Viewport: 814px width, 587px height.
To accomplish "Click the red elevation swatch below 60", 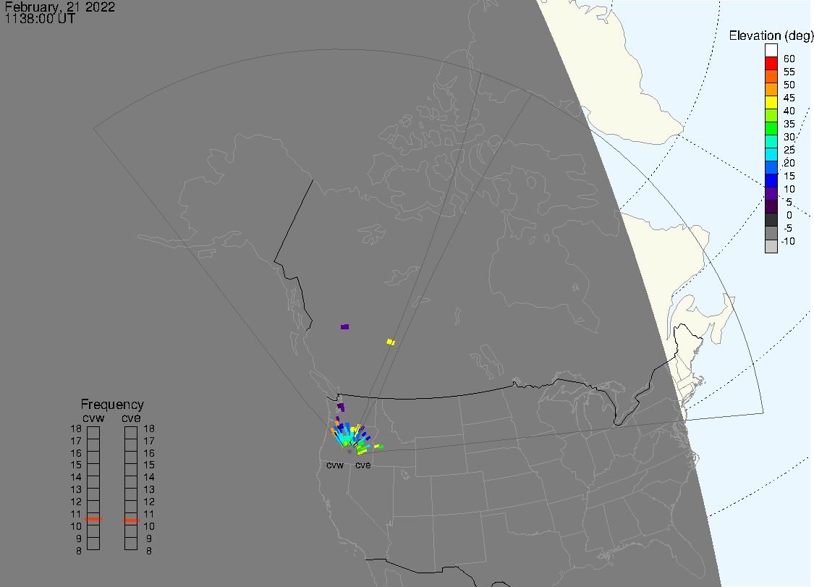I will [x=771, y=64].
